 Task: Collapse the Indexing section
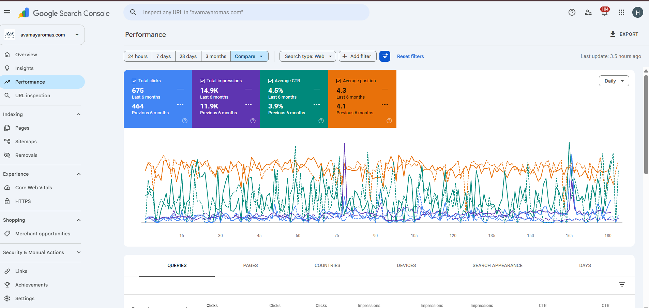[79, 114]
